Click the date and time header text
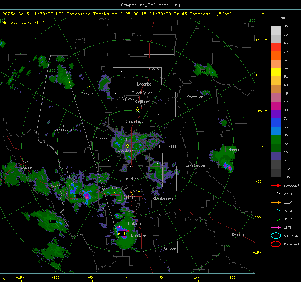 point(117,14)
